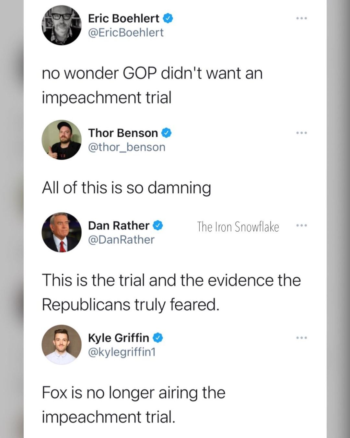Screen dimensions: 350x438
Task: Open Kyle Griffin's profile picture
Action: coord(62,345)
